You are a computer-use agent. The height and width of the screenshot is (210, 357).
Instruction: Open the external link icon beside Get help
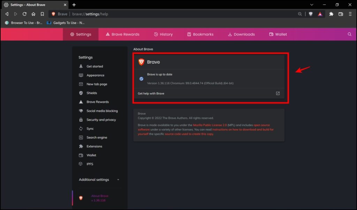coord(278,93)
